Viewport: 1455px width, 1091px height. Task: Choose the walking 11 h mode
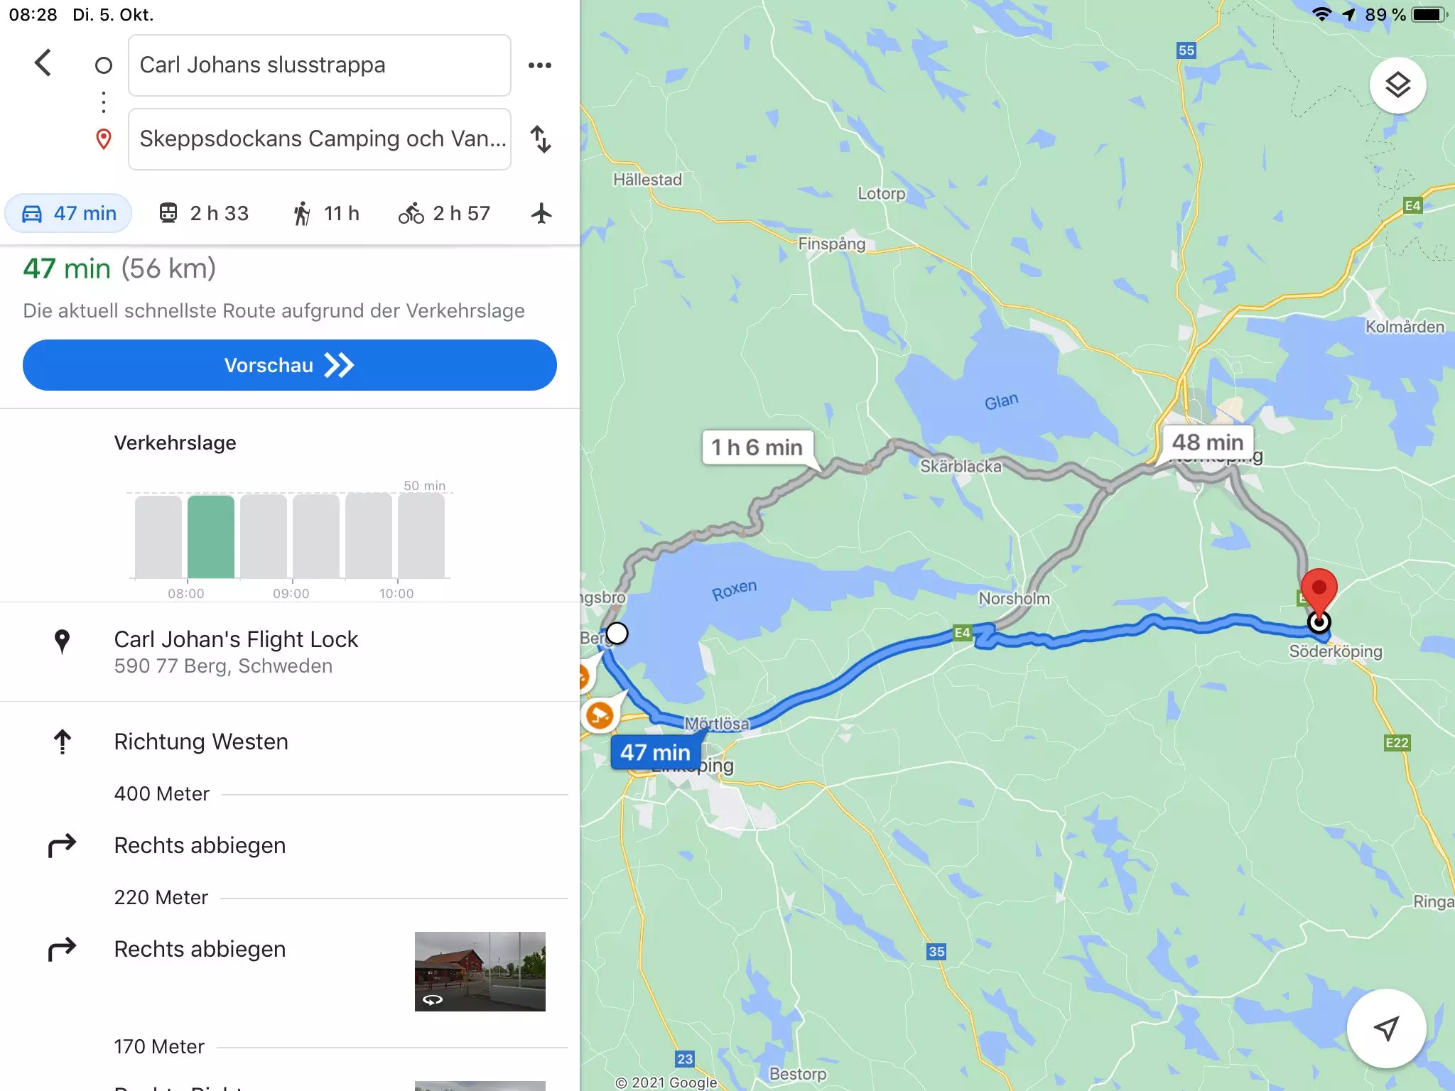(x=326, y=213)
